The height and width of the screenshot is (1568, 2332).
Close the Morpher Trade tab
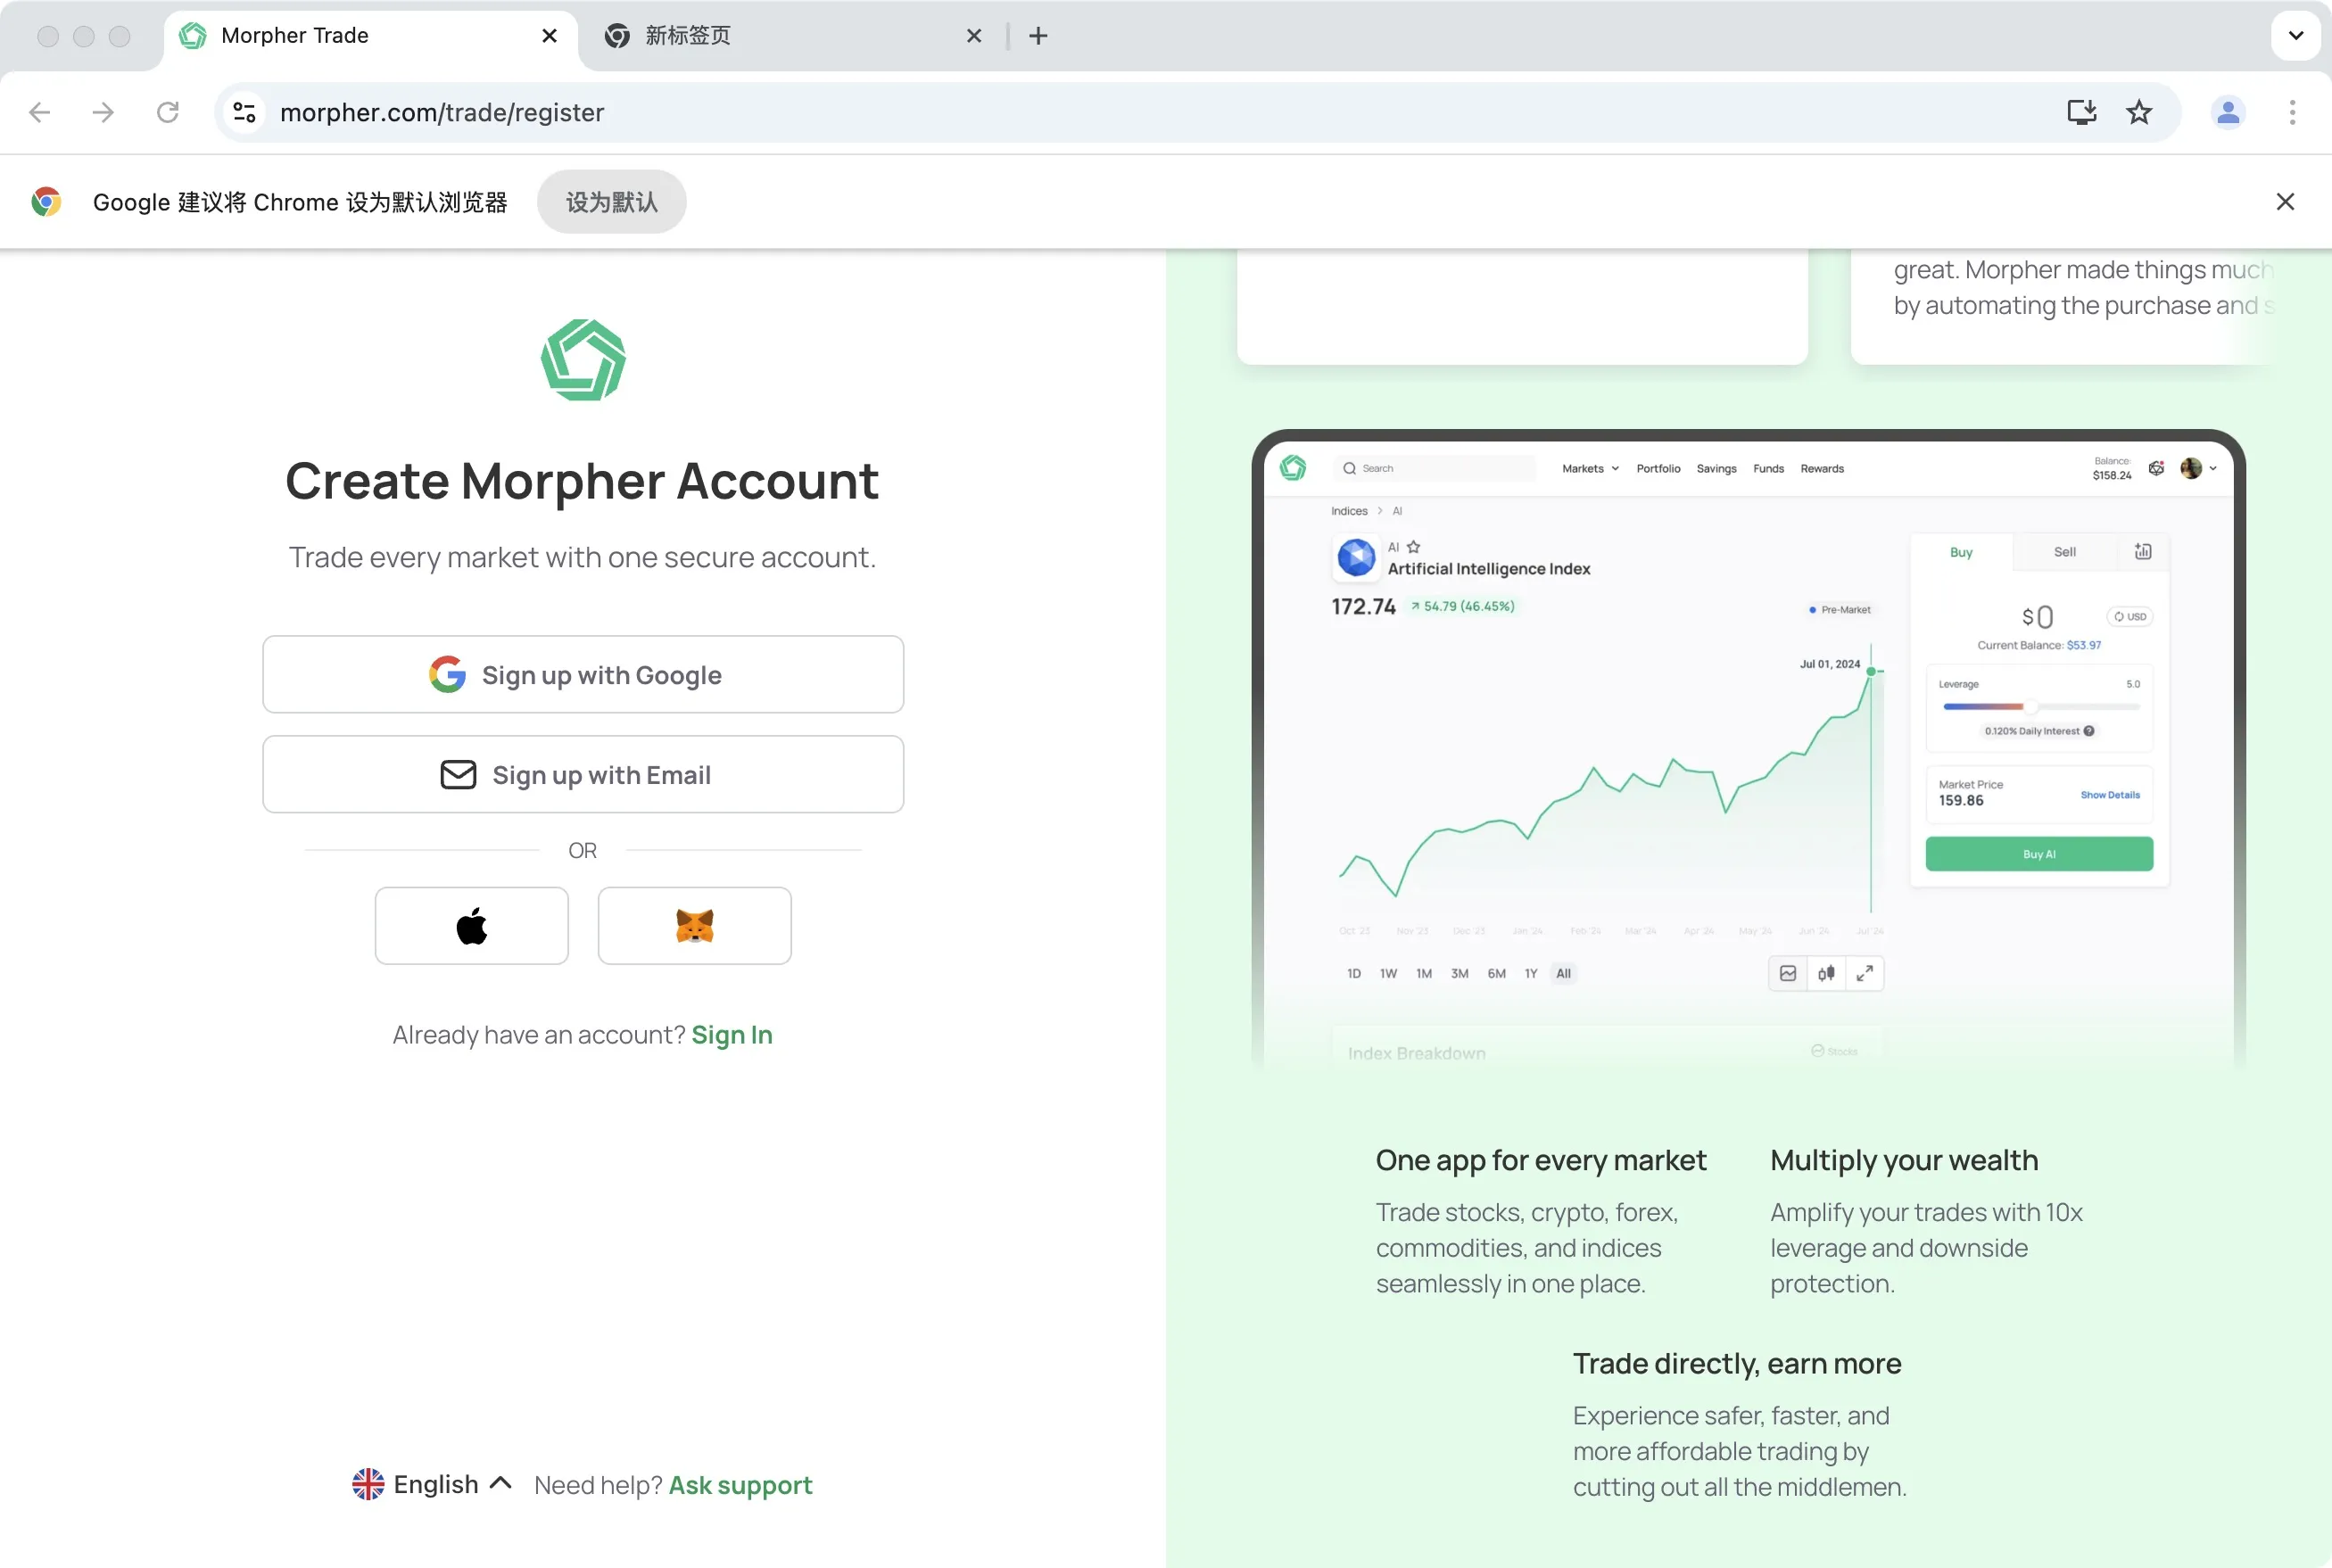coord(549,36)
